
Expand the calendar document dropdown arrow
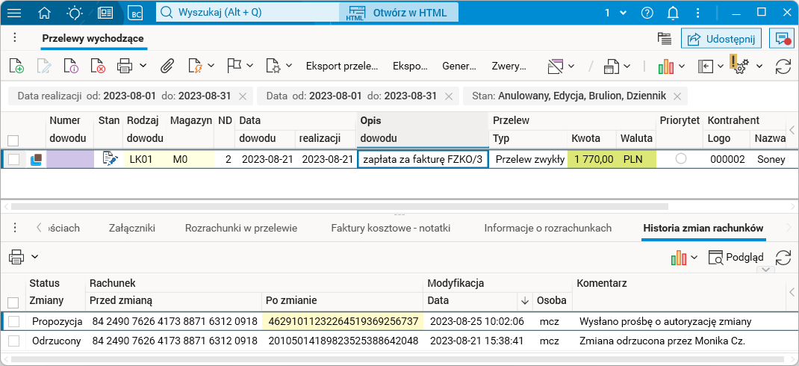(x=627, y=66)
